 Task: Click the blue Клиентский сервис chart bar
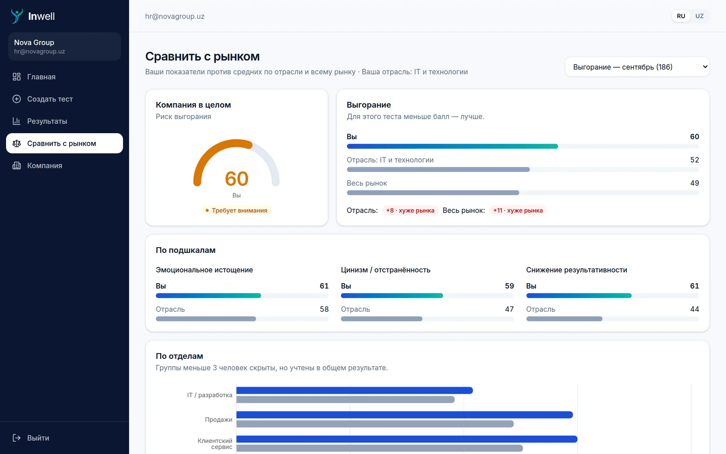click(x=407, y=439)
